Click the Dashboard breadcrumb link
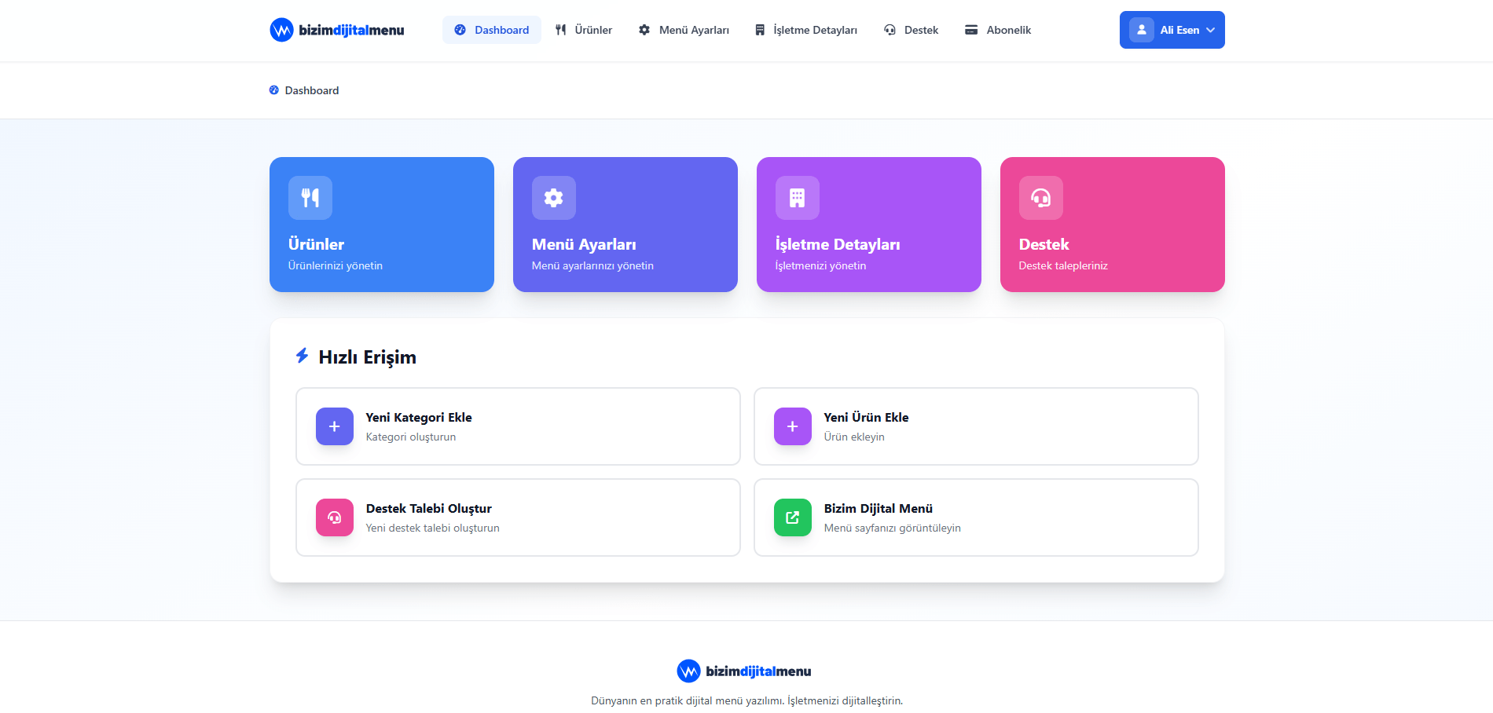The image size is (1493, 713). (311, 90)
